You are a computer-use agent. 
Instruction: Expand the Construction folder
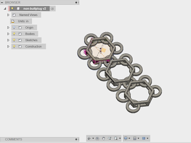[x=8, y=46]
